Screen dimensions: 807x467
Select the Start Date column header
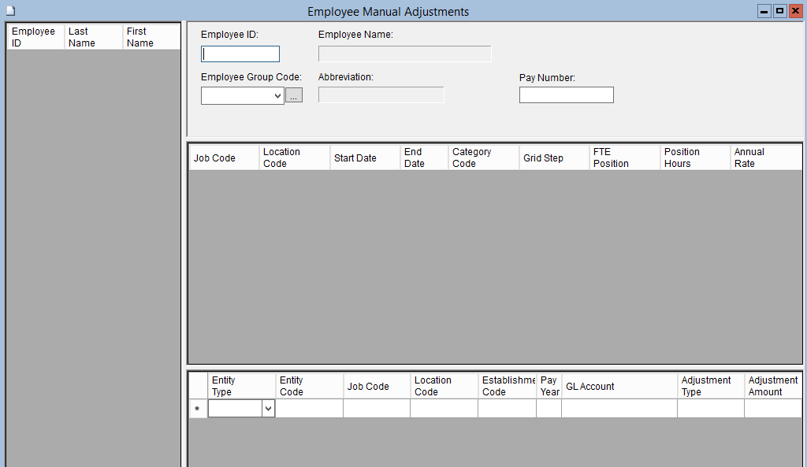pos(364,158)
